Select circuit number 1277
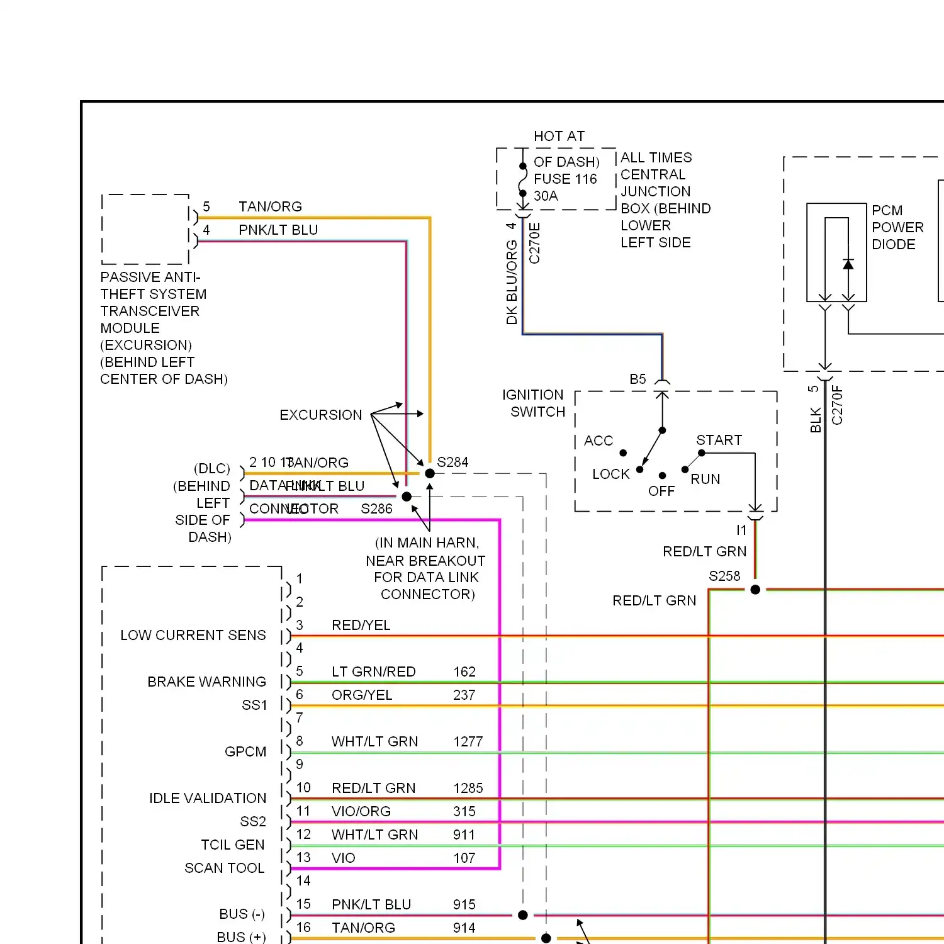This screenshot has width=944, height=944. click(x=468, y=742)
